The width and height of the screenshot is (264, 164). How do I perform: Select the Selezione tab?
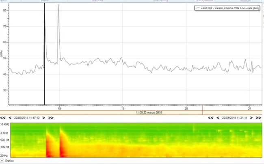click(97, 1)
